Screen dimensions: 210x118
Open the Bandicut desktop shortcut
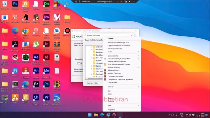tap(15, 71)
